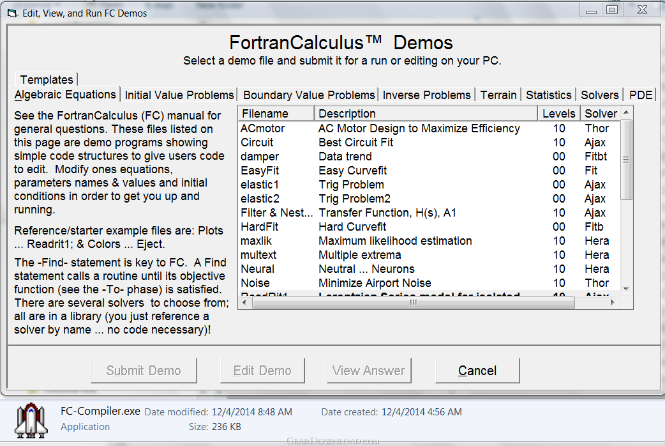Click description 'Best Circuit Fit'
The height and width of the screenshot is (446, 665).
[x=356, y=142]
